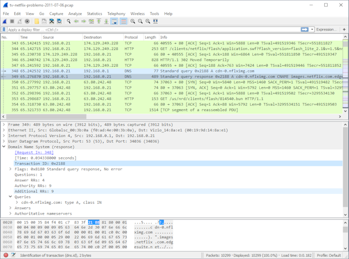Open display filter history dropdown arrow
Screen dimensions: 349x259
312,29
